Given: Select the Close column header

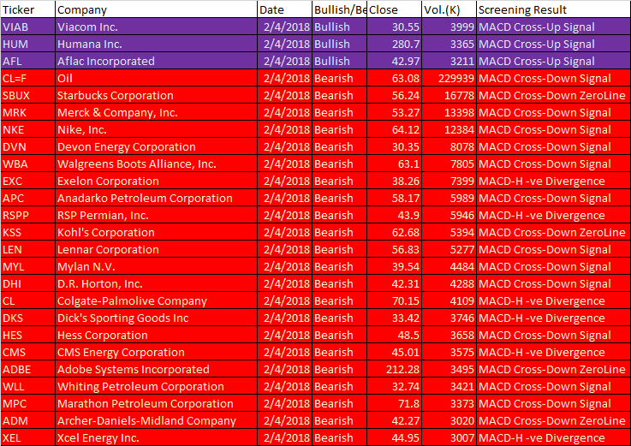Looking at the screenshot, I should tap(395, 9).
